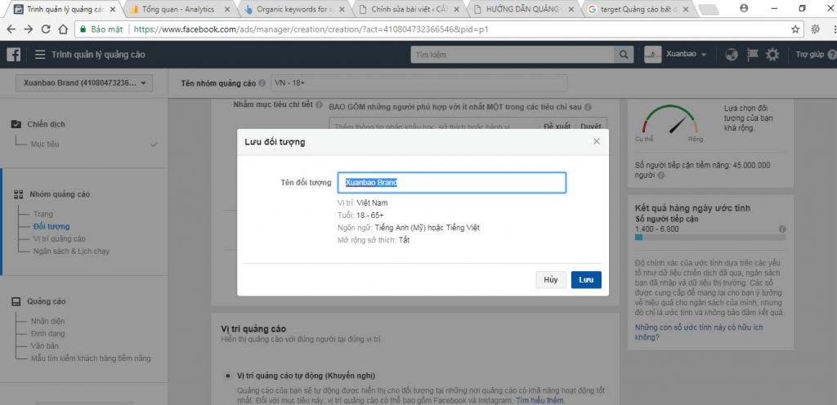
Task: Click the Tìm kiếm search box
Action: [x=512, y=55]
